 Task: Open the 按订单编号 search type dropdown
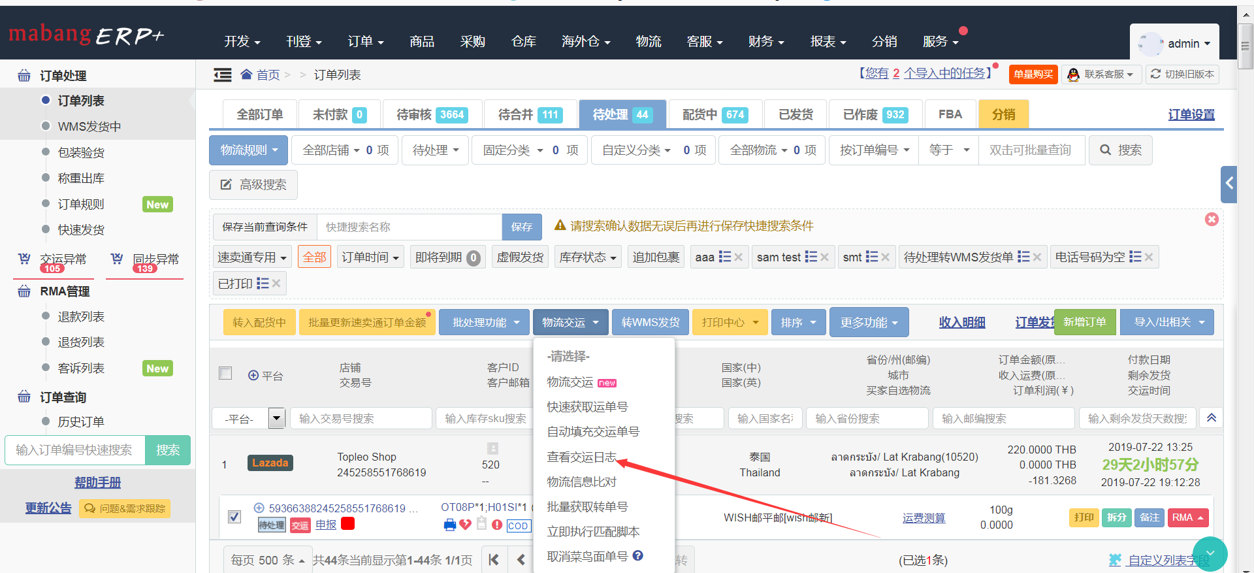click(874, 150)
